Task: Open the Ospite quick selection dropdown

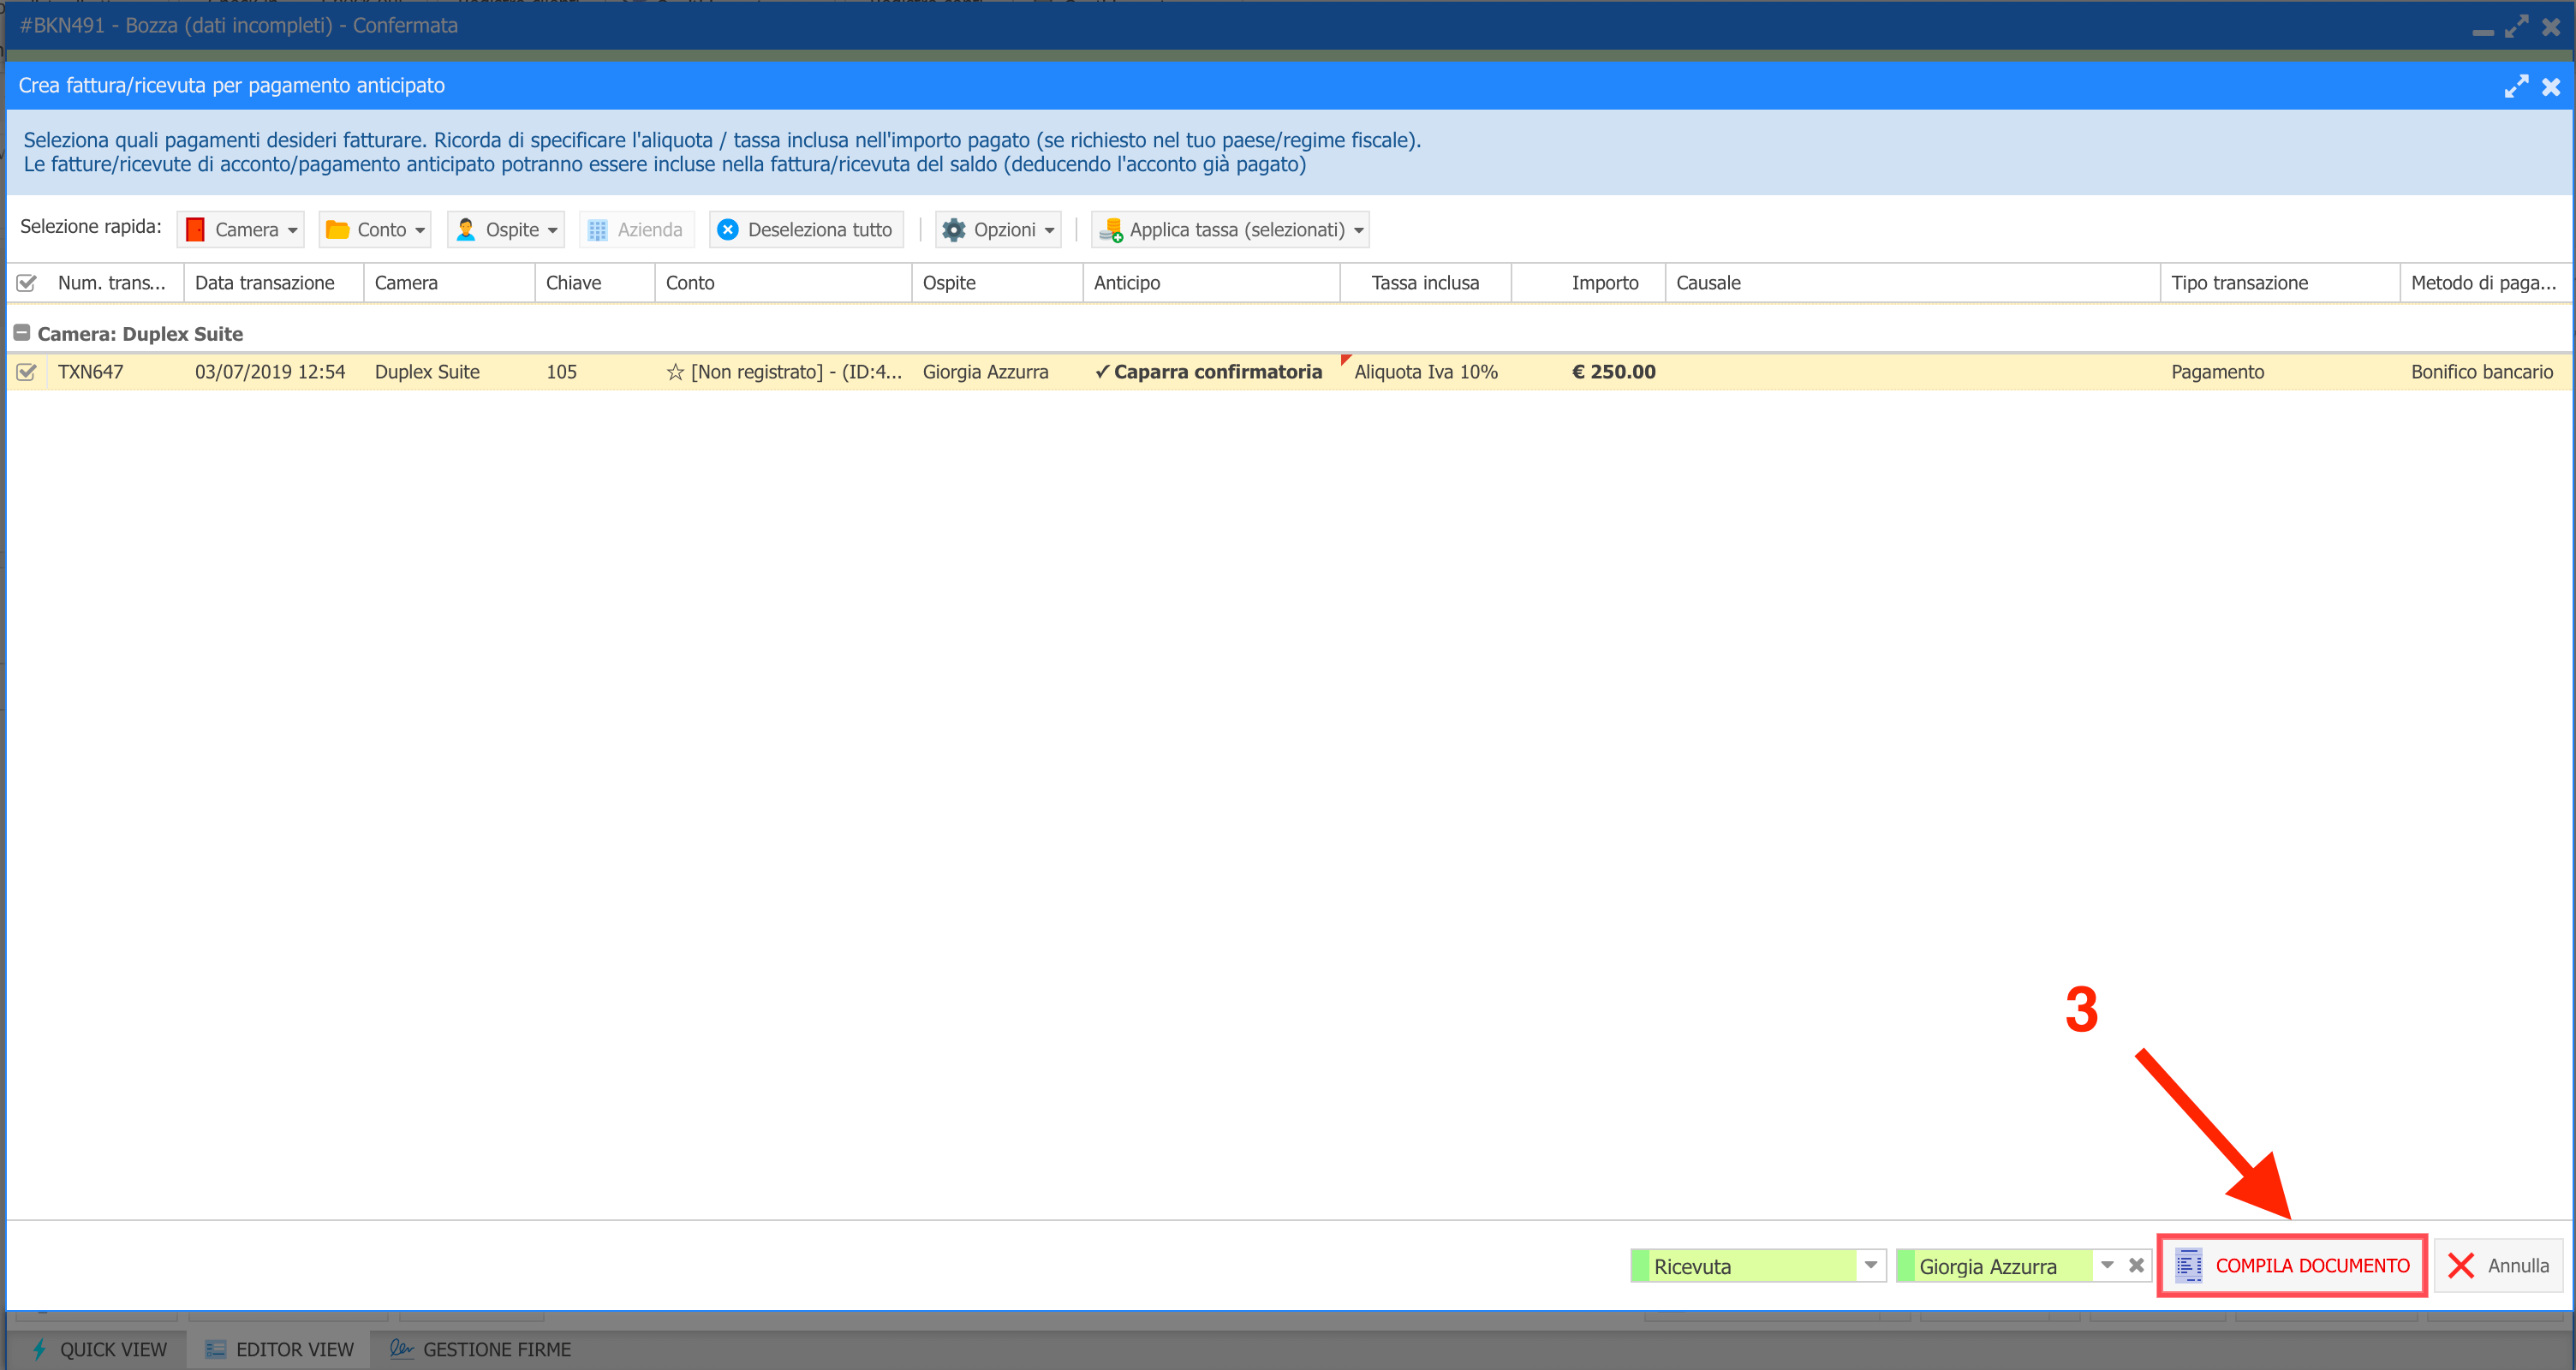Action: [506, 230]
